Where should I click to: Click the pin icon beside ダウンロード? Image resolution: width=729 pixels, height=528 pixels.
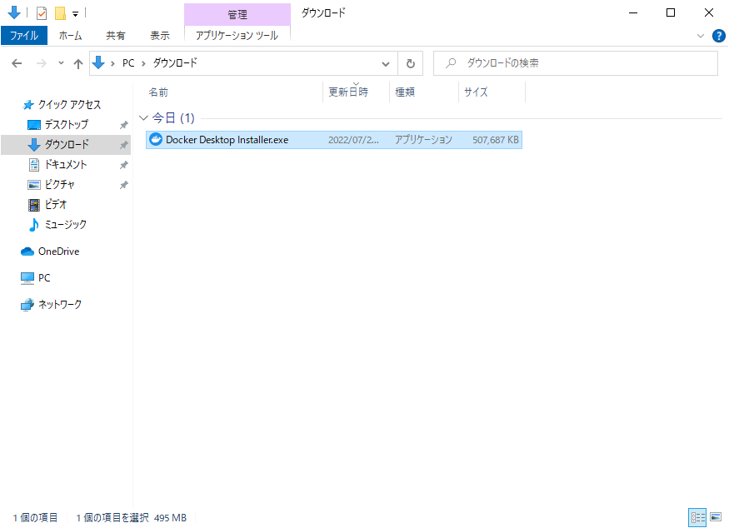tap(123, 145)
